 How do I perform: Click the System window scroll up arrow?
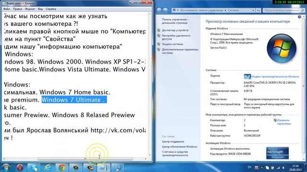(304, 17)
